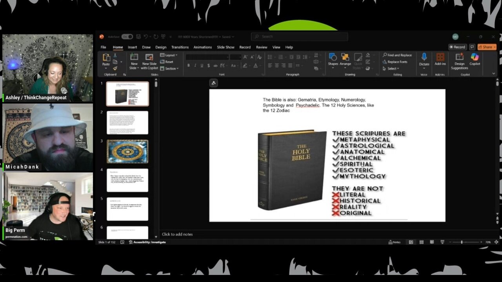502x282 pixels.
Task: Open the Share dropdown button
Action: [487, 47]
